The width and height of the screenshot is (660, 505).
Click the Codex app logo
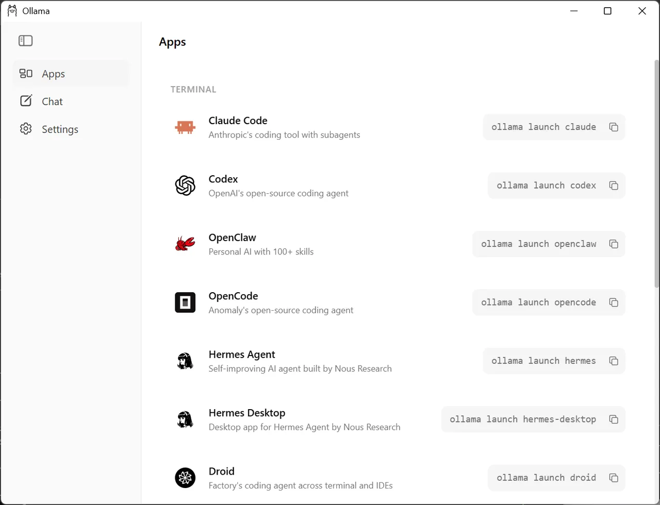185,186
